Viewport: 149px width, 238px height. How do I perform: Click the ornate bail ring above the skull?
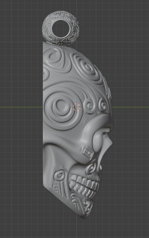61,28
